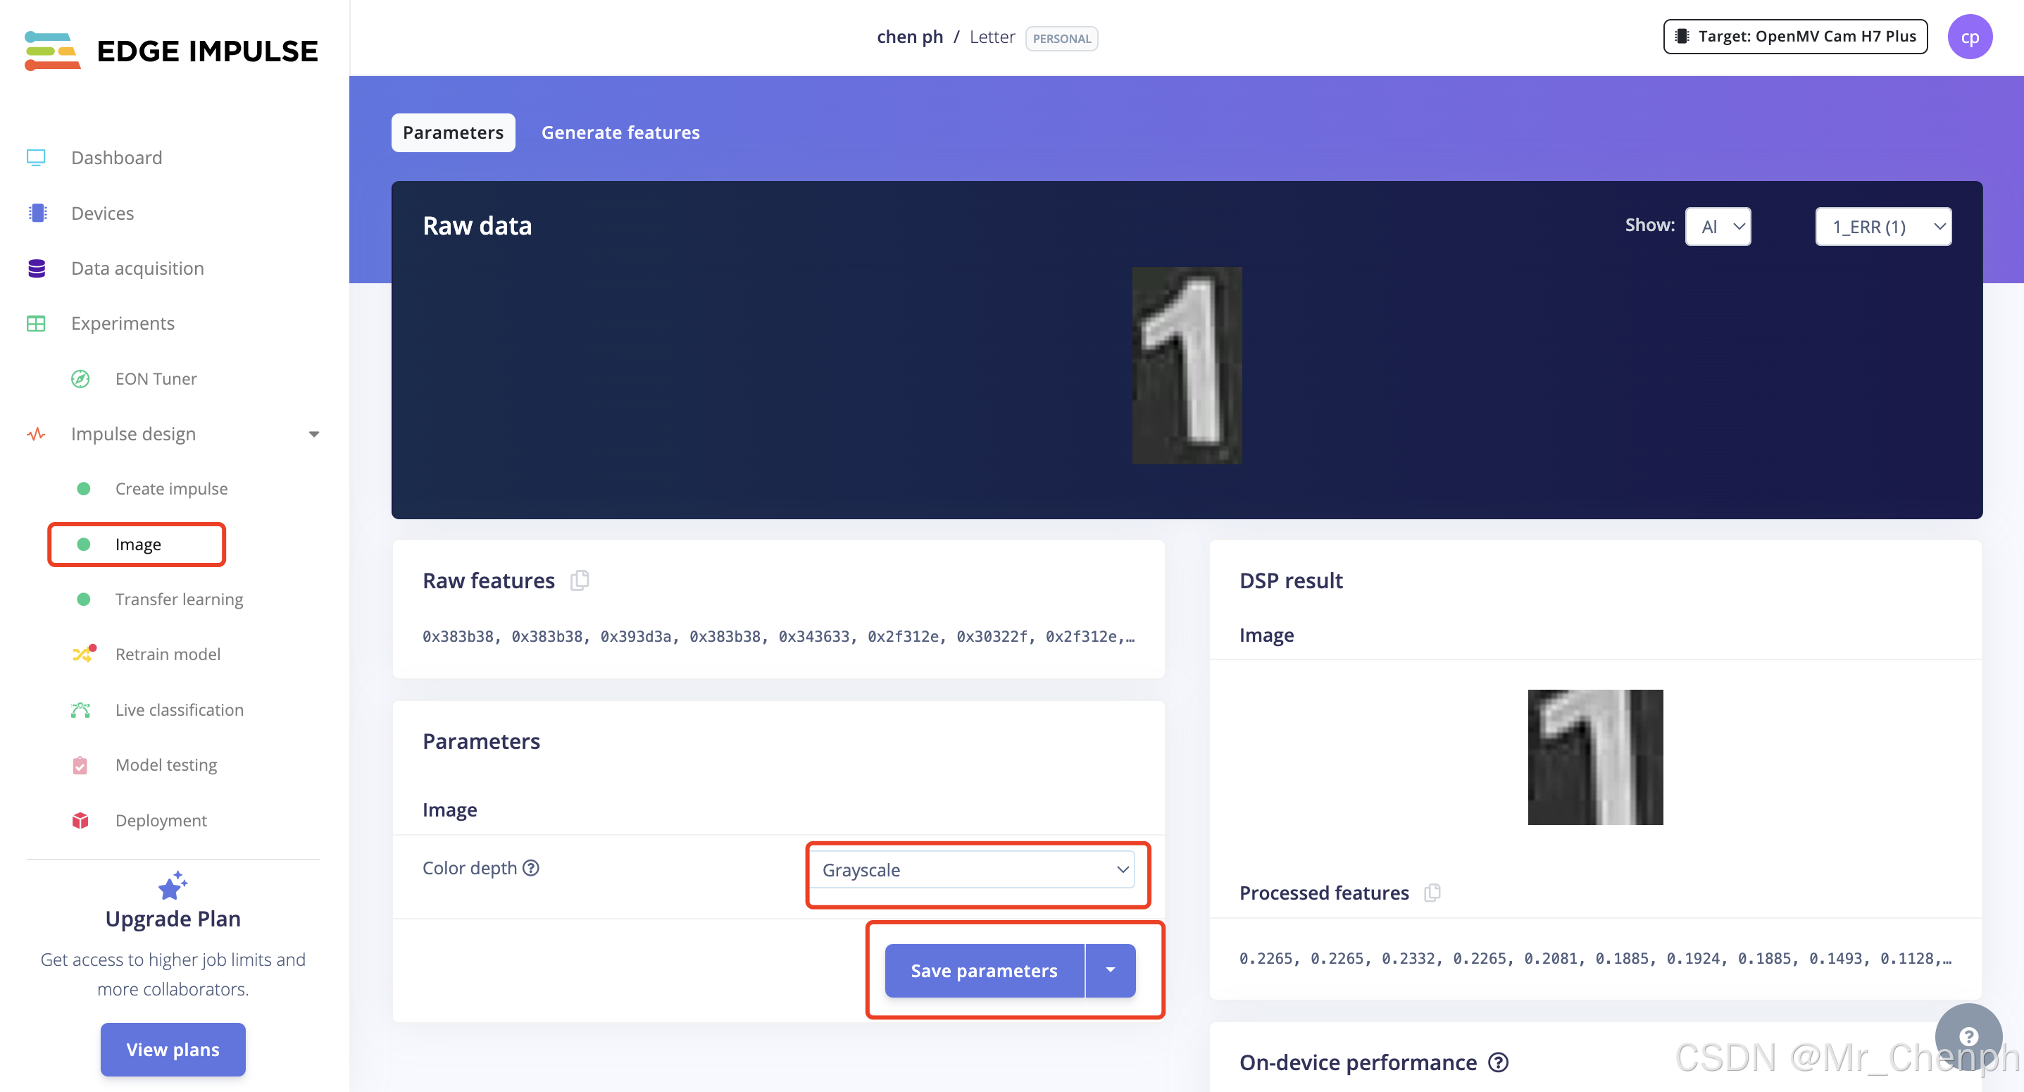
Task: Click the DSP result grayscale thumbnail
Action: [1594, 757]
